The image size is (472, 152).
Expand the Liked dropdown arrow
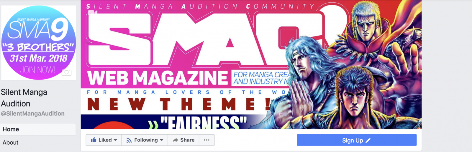(x=115, y=140)
